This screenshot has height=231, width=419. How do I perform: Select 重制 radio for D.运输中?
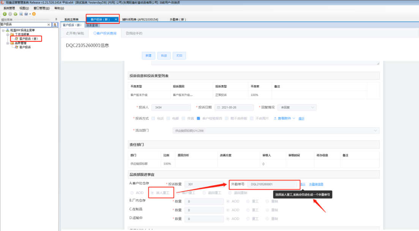pos(267,219)
